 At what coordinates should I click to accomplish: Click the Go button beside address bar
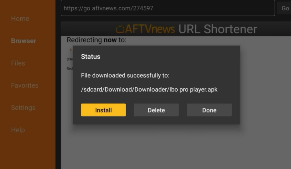pyautogui.click(x=285, y=8)
